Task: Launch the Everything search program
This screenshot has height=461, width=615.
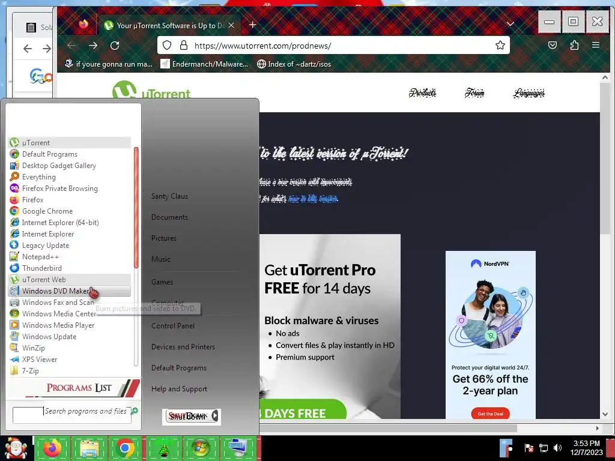Action: click(70, 177)
